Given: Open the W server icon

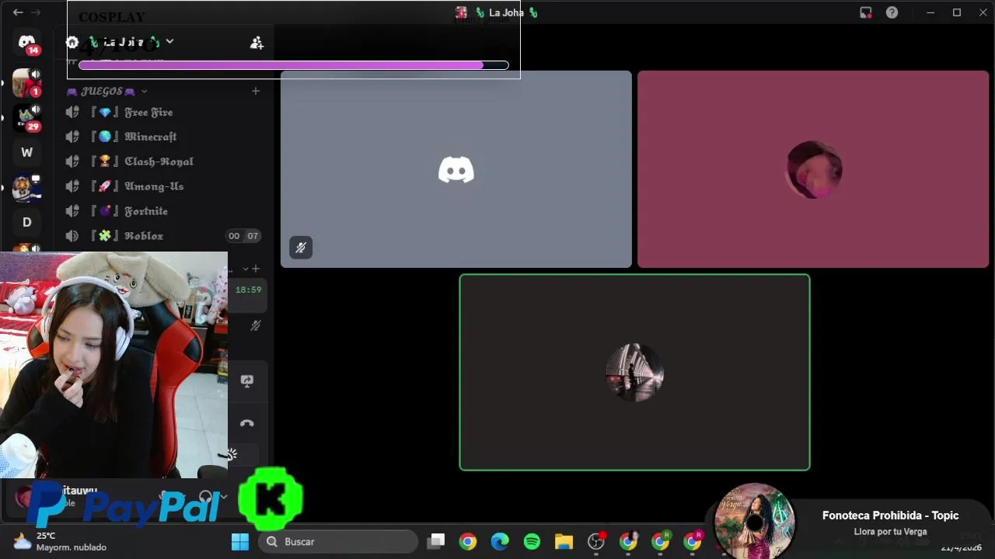Looking at the screenshot, I should point(26,153).
